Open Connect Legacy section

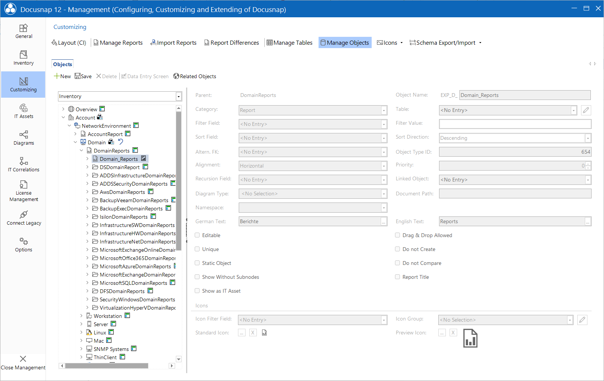click(x=23, y=218)
